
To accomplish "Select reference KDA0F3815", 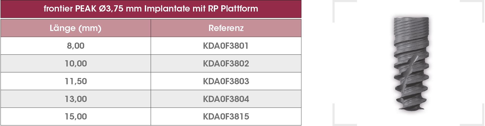I will (x=226, y=116).
